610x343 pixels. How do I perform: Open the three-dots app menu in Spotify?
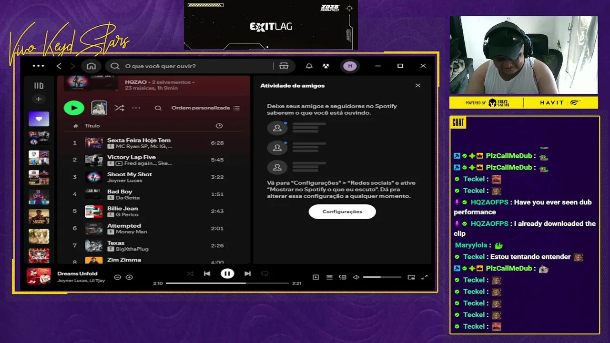39,66
